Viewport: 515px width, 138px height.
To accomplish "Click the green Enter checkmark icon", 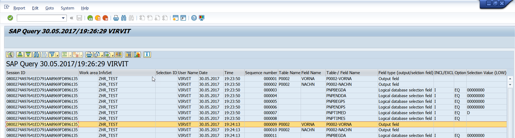I will (10, 18).
